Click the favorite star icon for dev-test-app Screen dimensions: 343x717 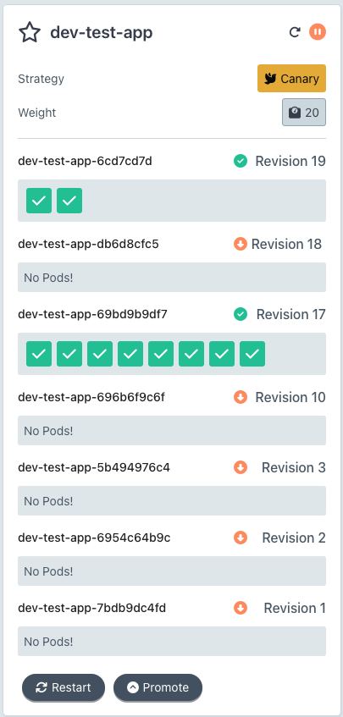coord(30,33)
